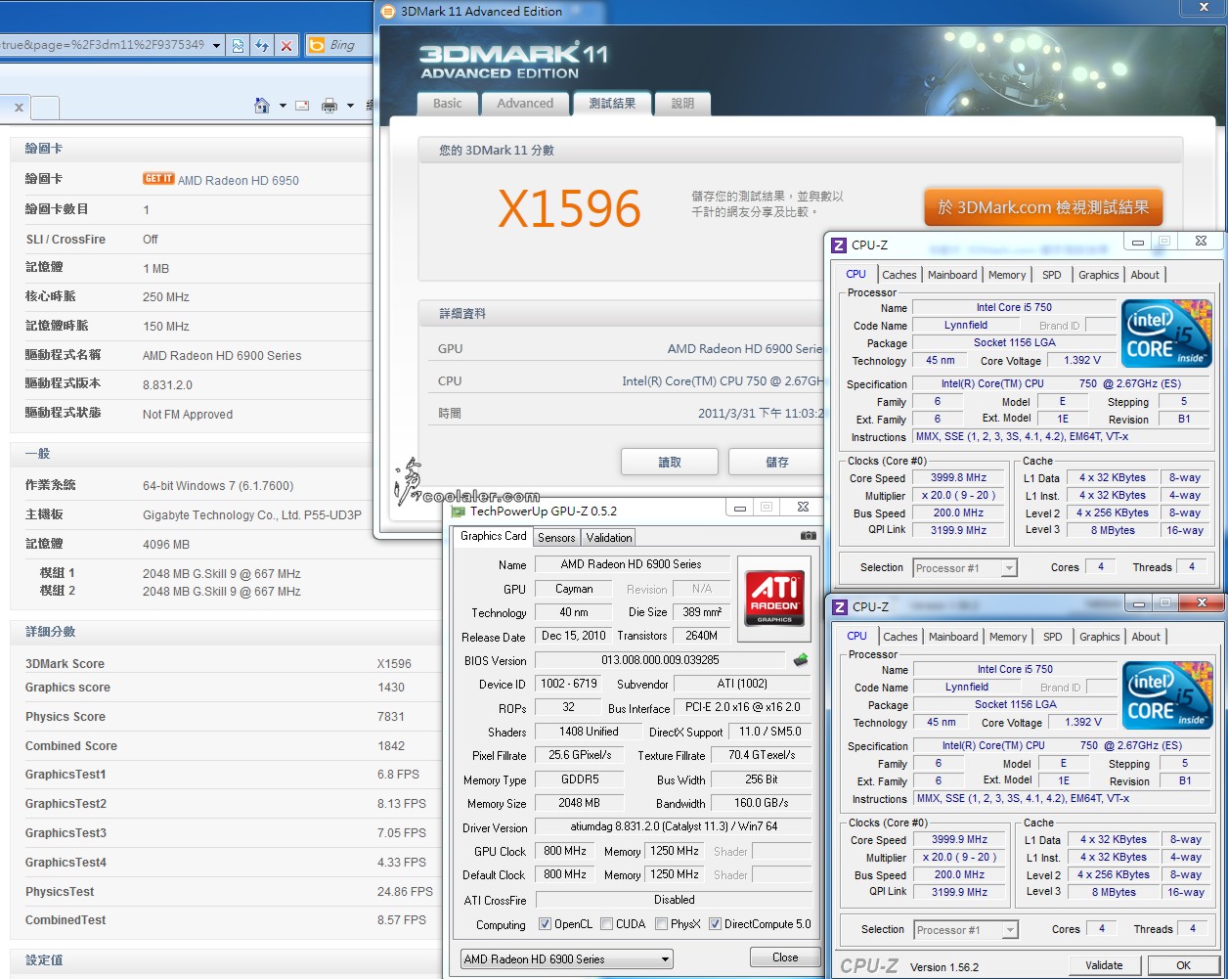Click the ATI Radeon logo in GPU-Z
Screen dimensions: 1228x979
click(x=774, y=599)
